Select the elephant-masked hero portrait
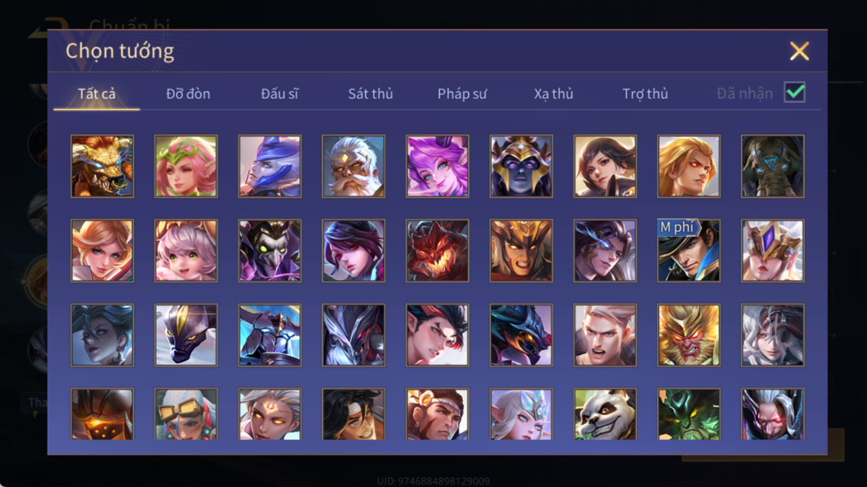Image resolution: width=867 pixels, height=487 pixels. click(773, 166)
